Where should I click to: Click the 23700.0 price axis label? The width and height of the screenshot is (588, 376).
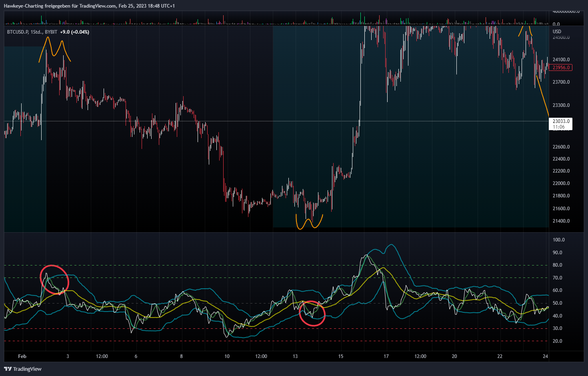pos(561,82)
